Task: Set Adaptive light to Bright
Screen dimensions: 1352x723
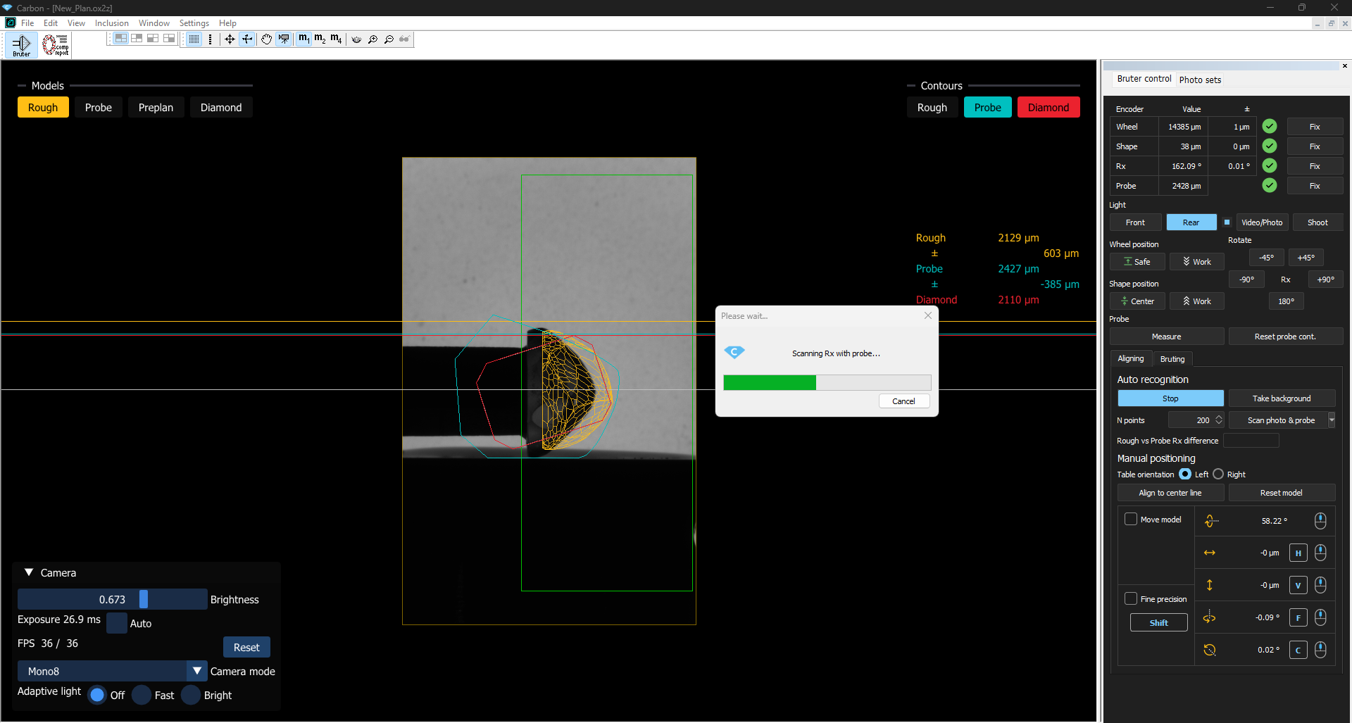Action: point(191,695)
